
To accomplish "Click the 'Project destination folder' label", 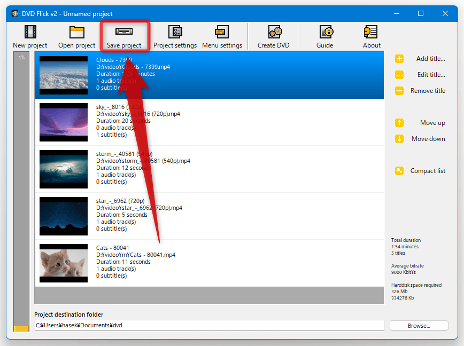I will (68, 314).
